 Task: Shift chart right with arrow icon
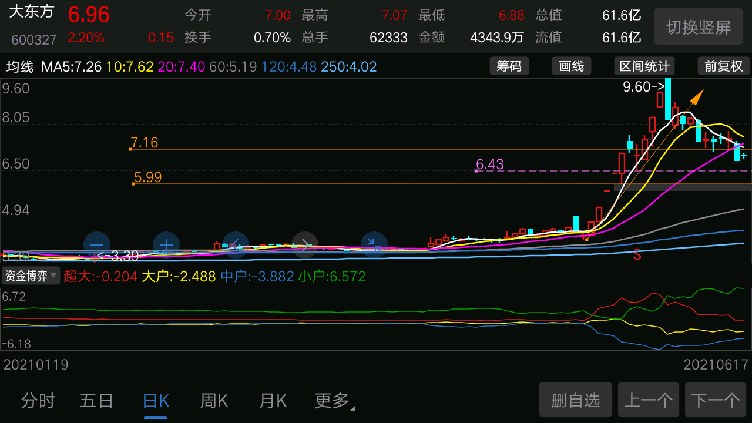(x=305, y=245)
